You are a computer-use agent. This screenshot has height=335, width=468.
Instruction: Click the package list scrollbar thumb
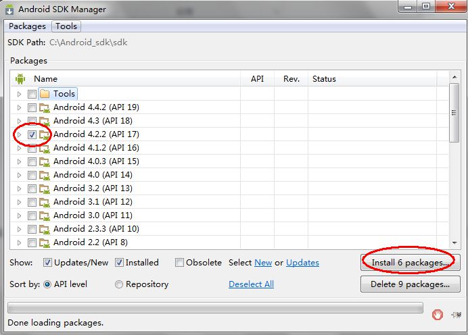click(x=454, y=113)
